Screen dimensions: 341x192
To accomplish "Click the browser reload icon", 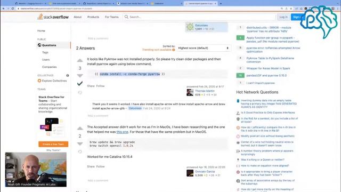I will pyautogui.click(x=13, y=9).
